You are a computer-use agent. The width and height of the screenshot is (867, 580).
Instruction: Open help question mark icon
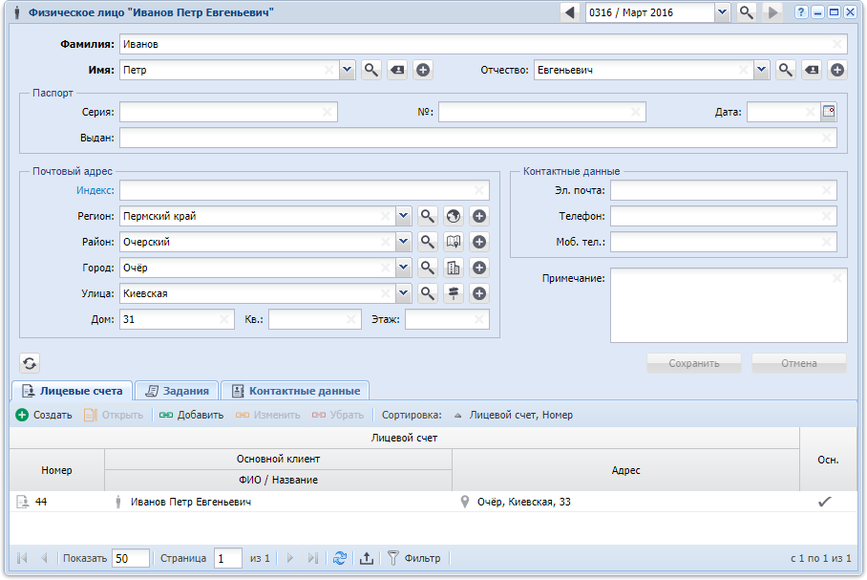pyautogui.click(x=801, y=12)
